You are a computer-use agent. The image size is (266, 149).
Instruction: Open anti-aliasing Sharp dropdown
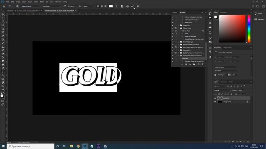coord(89,6)
